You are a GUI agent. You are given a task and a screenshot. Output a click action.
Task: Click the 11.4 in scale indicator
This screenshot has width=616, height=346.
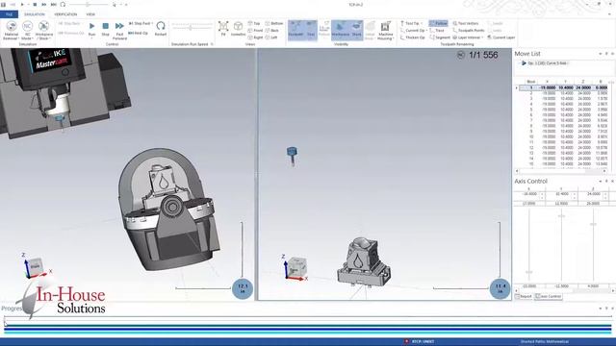point(500,288)
